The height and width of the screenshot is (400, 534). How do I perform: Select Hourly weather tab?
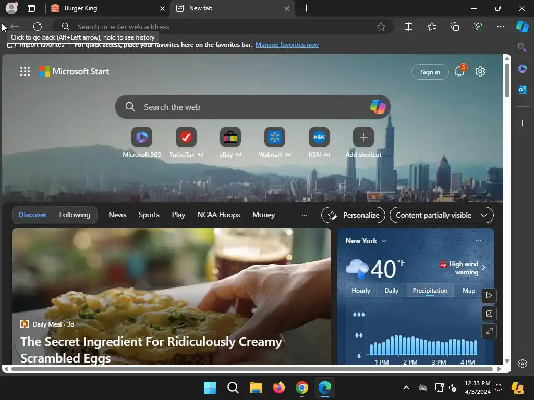click(x=361, y=291)
